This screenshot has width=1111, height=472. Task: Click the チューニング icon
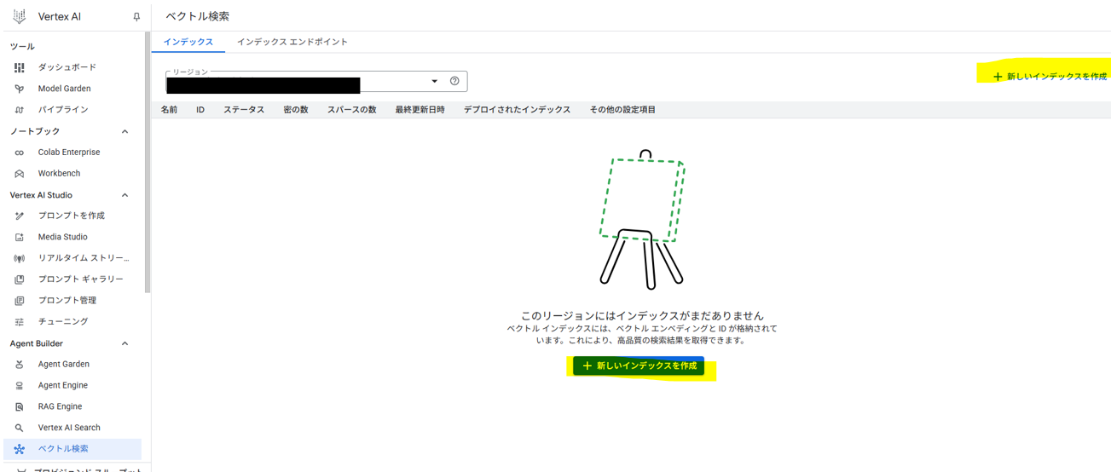(x=19, y=322)
